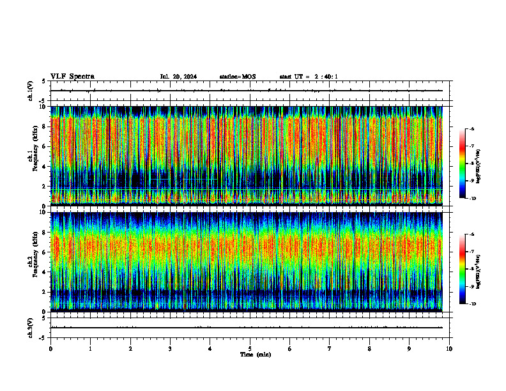Click the '-6' tick on ch.2 color bar
This screenshot has width=506, height=391.
[471, 234]
